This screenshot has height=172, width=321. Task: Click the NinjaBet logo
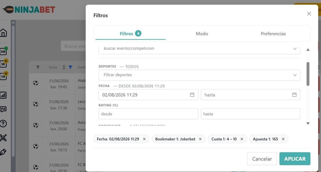pyautogui.click(x=29, y=10)
